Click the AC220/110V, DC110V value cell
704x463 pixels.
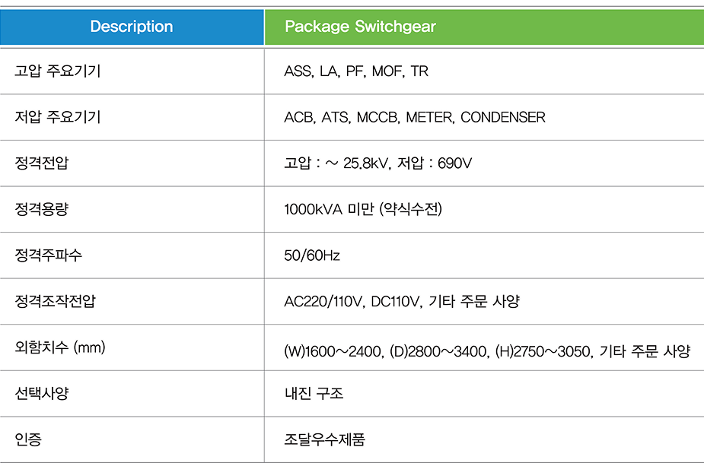pos(401,301)
